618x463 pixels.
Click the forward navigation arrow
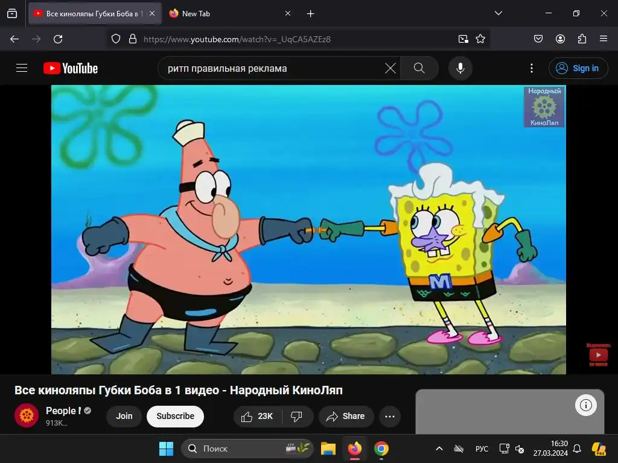pyautogui.click(x=36, y=39)
